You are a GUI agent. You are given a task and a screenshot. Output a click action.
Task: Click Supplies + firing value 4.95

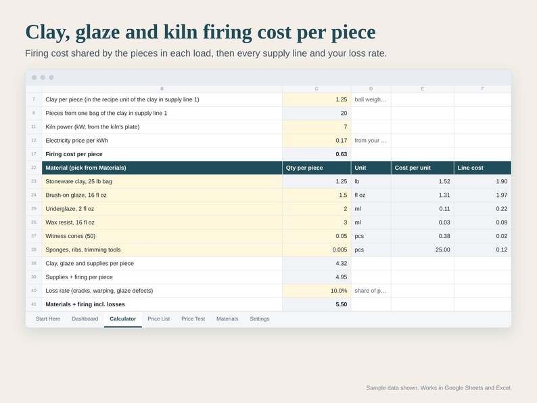pos(317,277)
